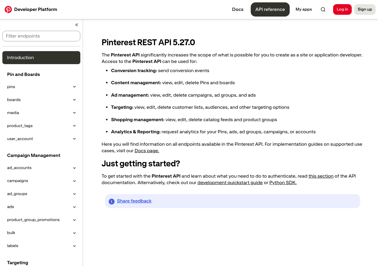Screen dimensions: 378x266
Task: Select the boards endpoint label
Action: [x=14, y=100]
